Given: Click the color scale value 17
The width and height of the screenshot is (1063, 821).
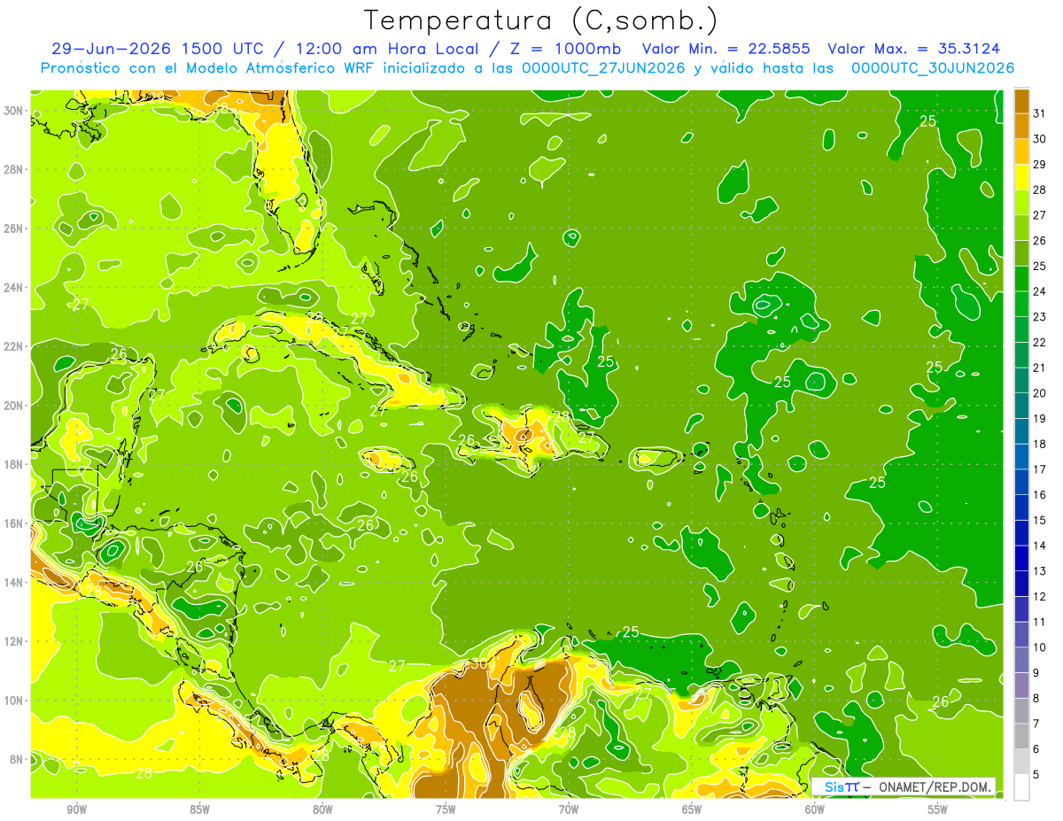Looking at the screenshot, I should pos(1040,469).
